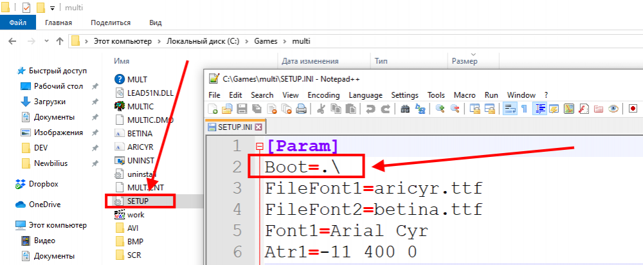Click the Save icon in Notepad++ toolbar
Viewport: 643px width, 265px height.
242,109
